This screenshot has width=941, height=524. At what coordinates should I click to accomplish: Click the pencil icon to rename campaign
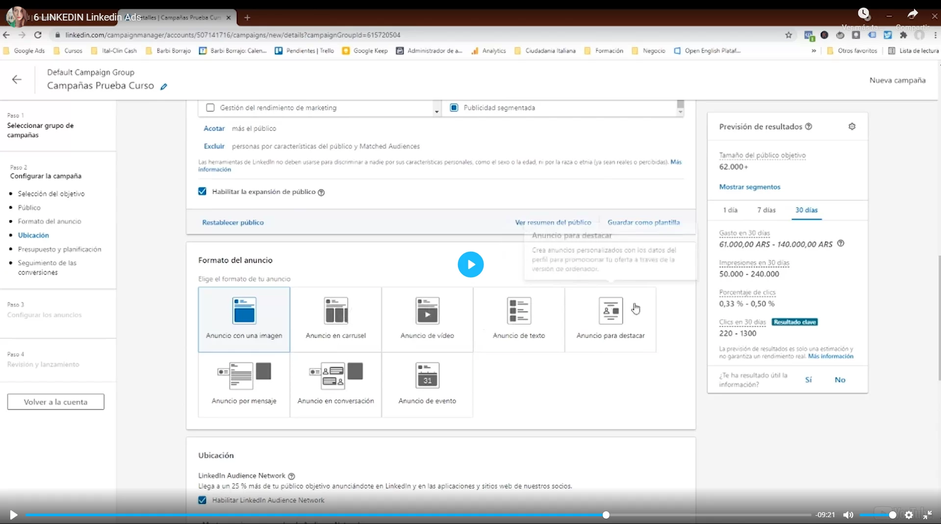(164, 87)
